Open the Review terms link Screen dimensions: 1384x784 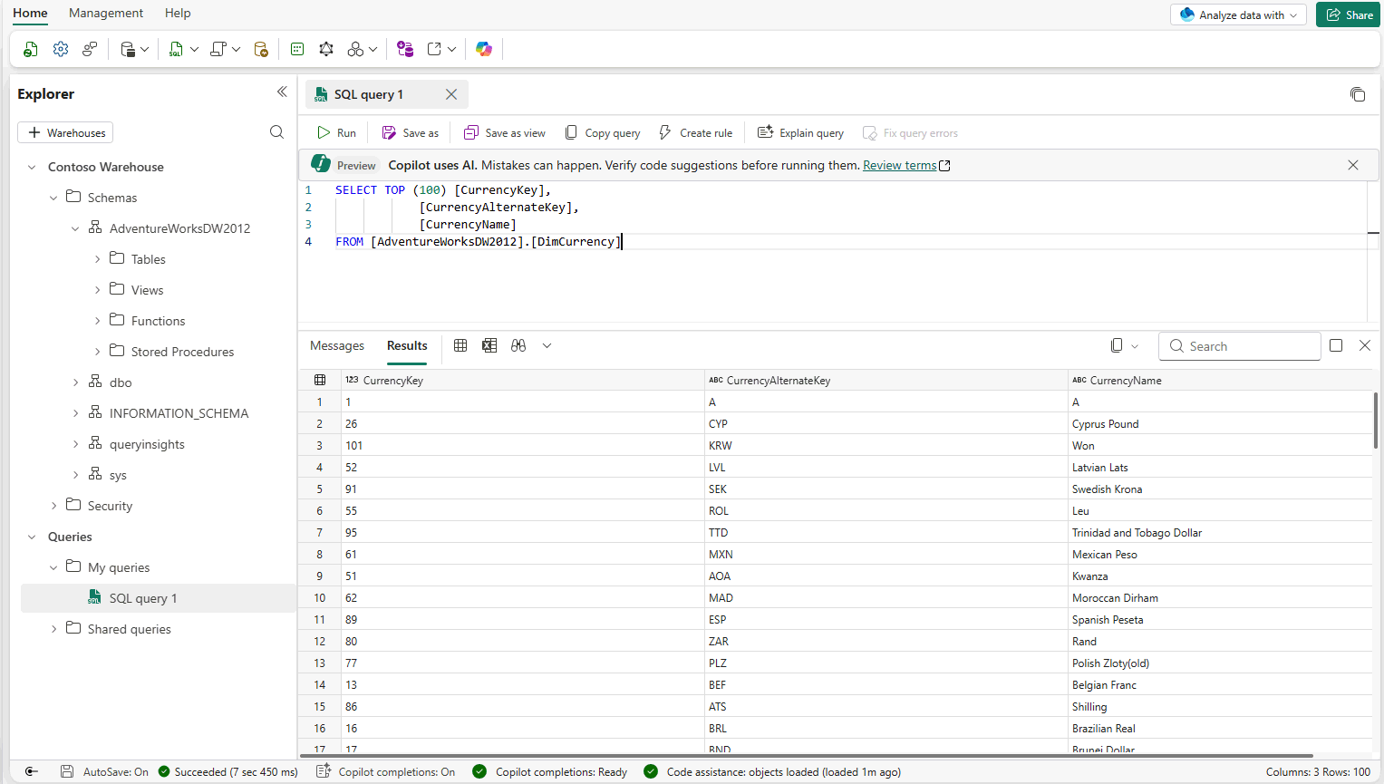[899, 165]
